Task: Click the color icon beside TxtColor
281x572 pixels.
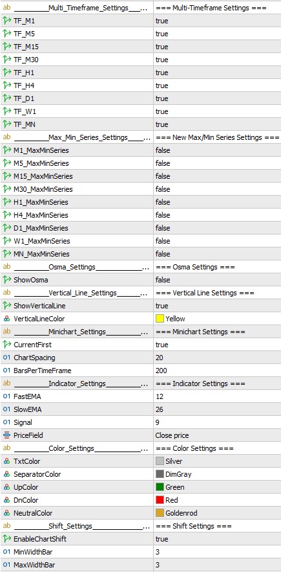Action: [x=6, y=461]
